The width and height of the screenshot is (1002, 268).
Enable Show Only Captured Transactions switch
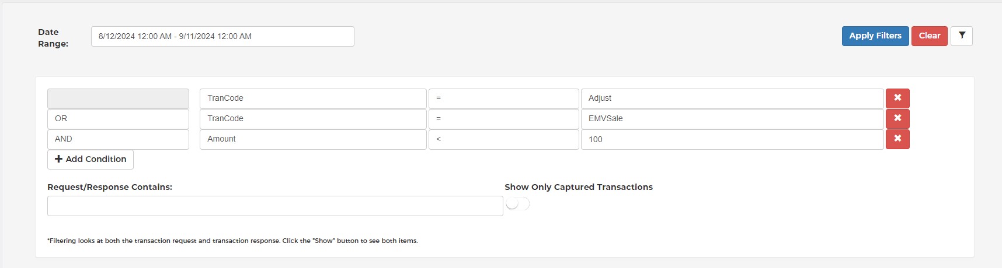(517, 204)
